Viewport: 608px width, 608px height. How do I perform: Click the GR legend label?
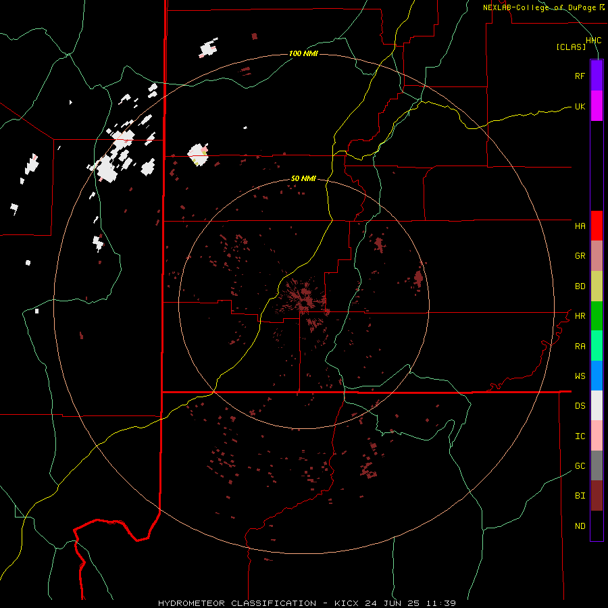pyautogui.click(x=580, y=256)
